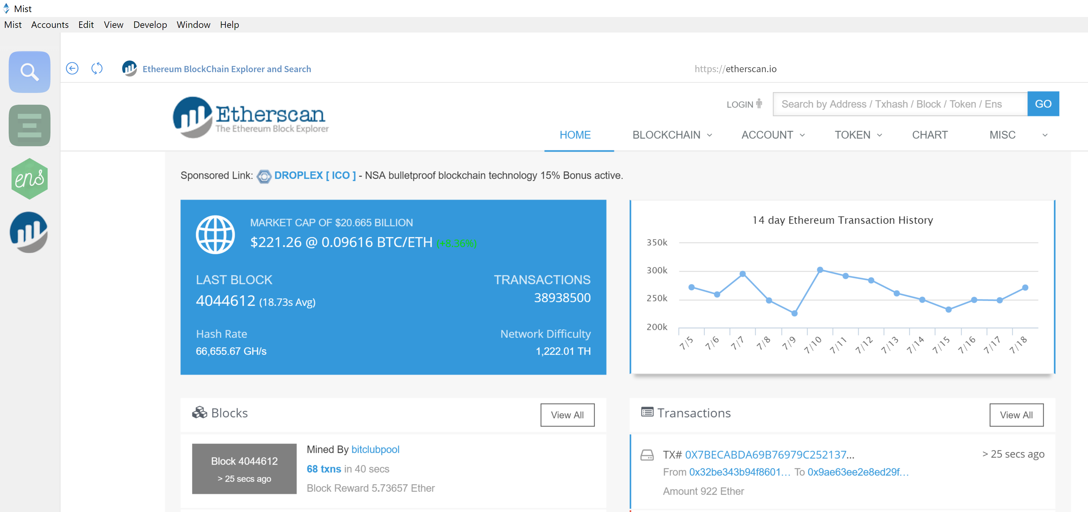Open the Etherscan sidebar app icon
The width and height of the screenshot is (1088, 512).
coord(29,232)
